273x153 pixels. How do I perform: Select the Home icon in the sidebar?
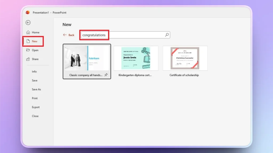(28, 32)
